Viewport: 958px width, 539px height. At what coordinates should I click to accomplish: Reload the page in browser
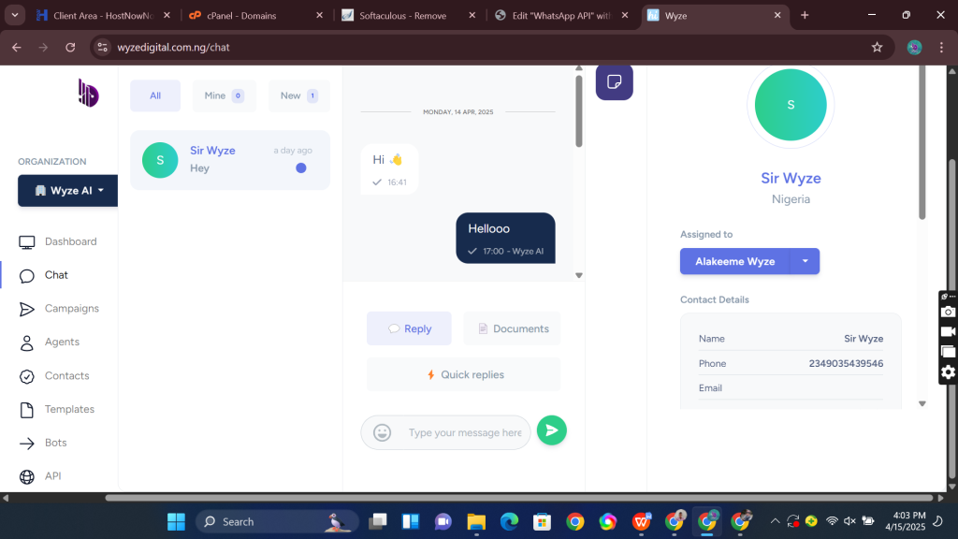[x=70, y=47]
